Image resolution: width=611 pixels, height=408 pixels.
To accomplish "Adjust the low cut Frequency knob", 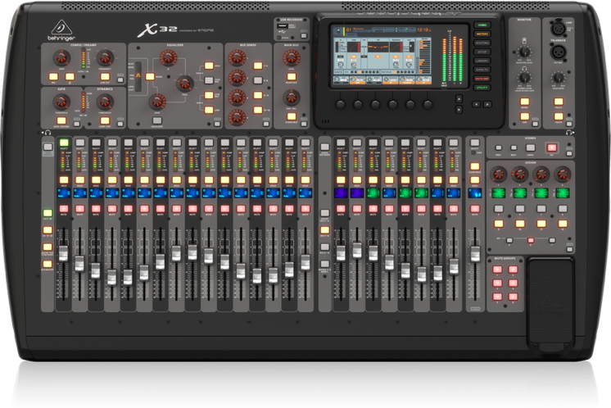I will coord(105,57).
